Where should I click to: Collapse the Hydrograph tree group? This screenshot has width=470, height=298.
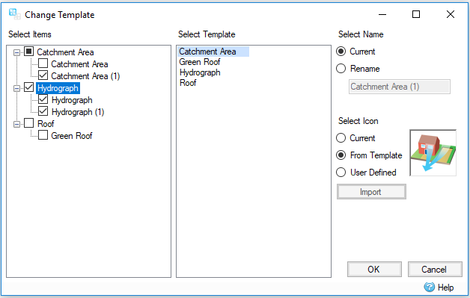tap(16, 88)
